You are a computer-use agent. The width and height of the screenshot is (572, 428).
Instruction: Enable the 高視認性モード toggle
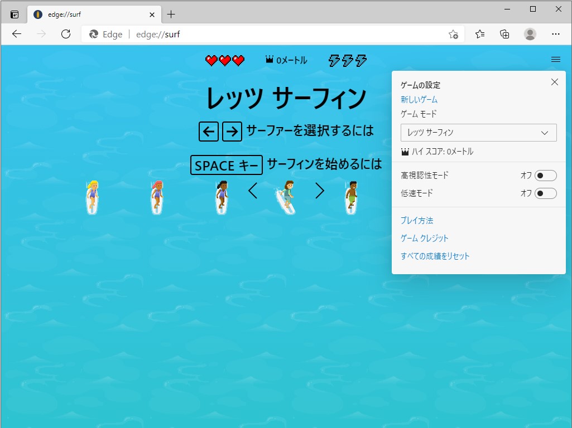pyautogui.click(x=545, y=175)
